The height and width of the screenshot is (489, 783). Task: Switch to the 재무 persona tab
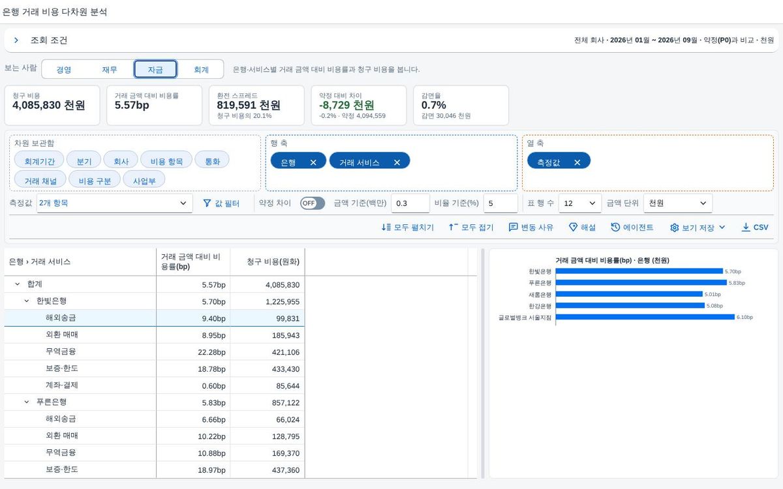tap(110, 69)
